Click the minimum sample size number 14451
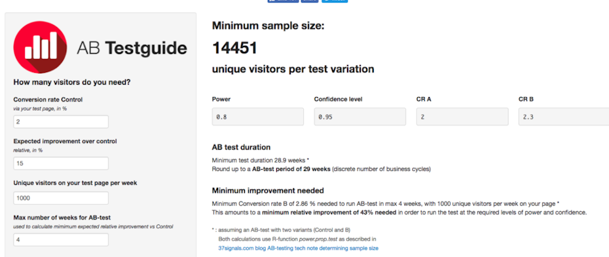Viewport: 609px width, 257px height. 234,49
